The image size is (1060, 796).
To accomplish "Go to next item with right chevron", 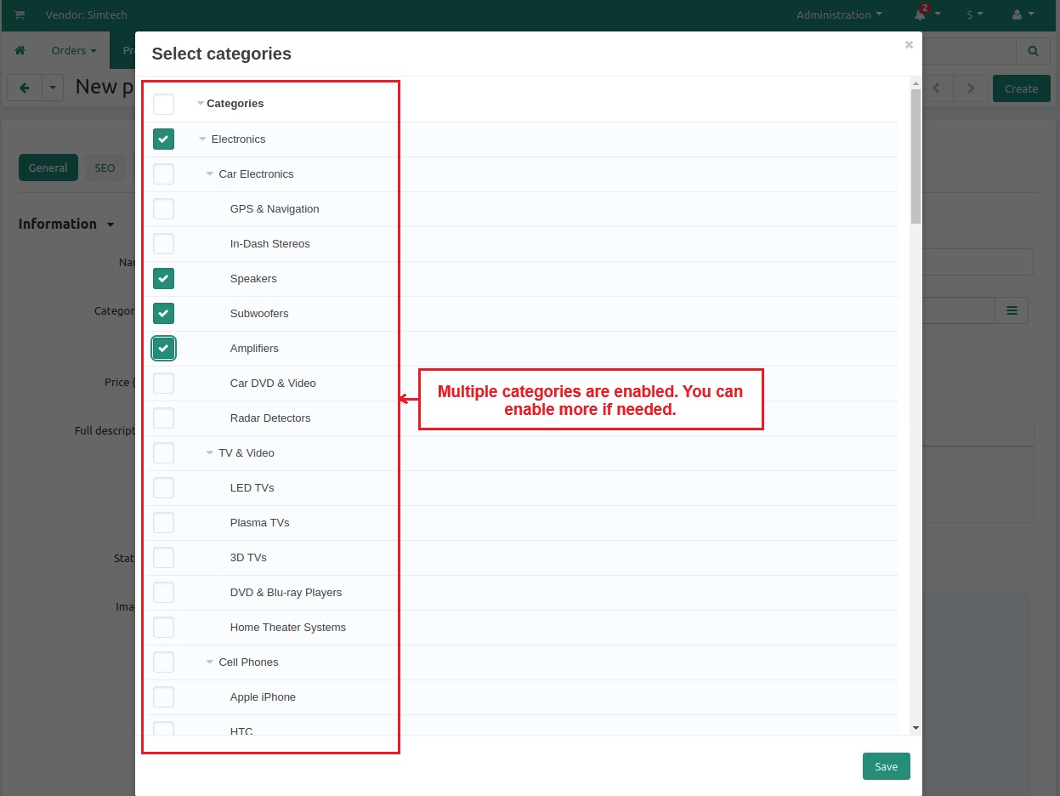I will point(970,88).
